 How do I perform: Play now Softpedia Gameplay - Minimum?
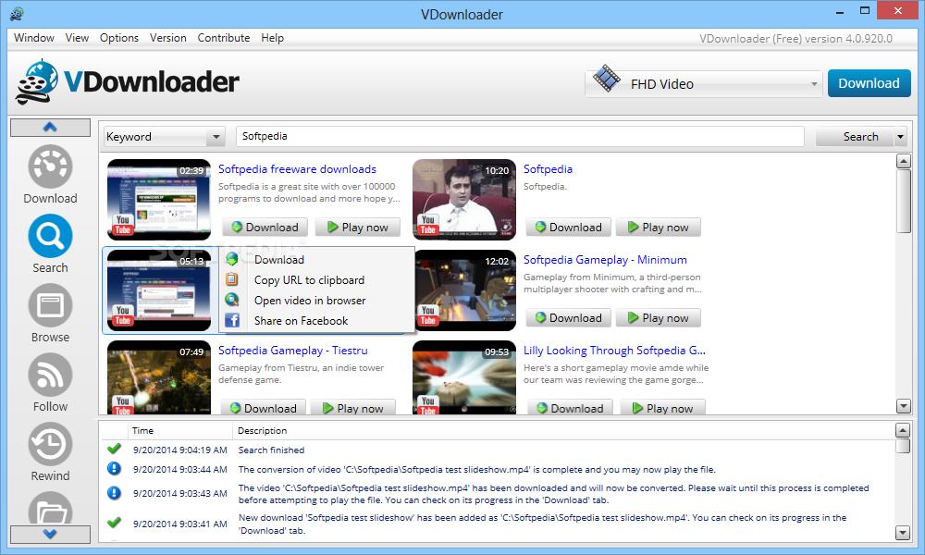(659, 318)
